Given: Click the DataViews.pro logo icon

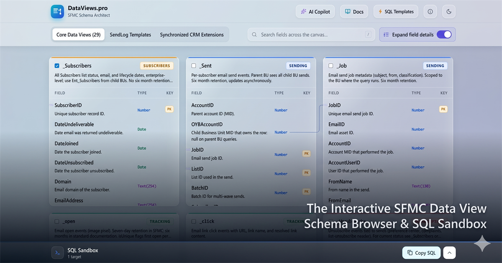Looking at the screenshot, I should tap(57, 12).
